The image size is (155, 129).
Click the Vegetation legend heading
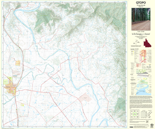click(x=133, y=80)
